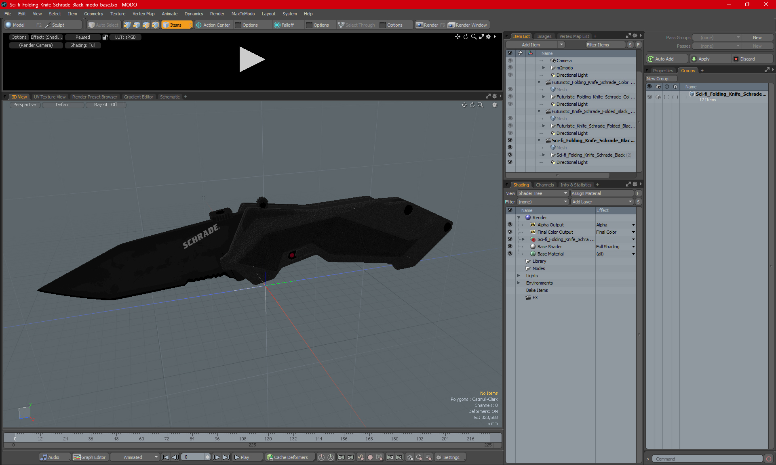Go to first frame
The width and height of the screenshot is (776, 465).
pos(165,457)
